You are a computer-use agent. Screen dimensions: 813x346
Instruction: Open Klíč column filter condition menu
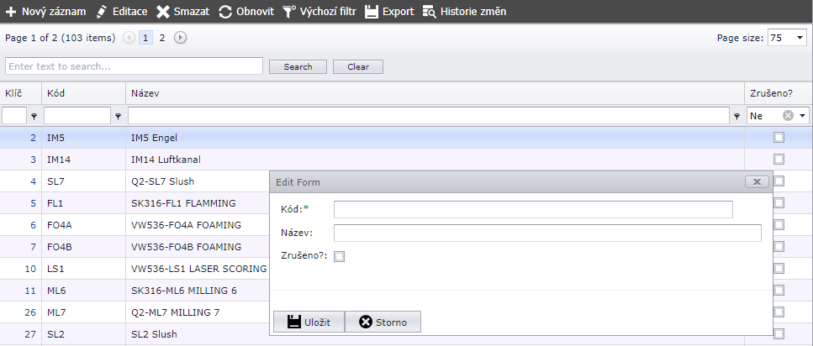coord(34,117)
